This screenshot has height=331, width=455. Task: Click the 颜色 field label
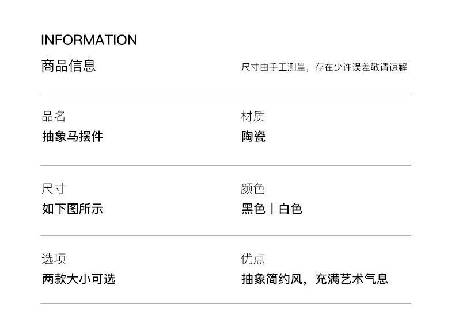tap(253, 189)
